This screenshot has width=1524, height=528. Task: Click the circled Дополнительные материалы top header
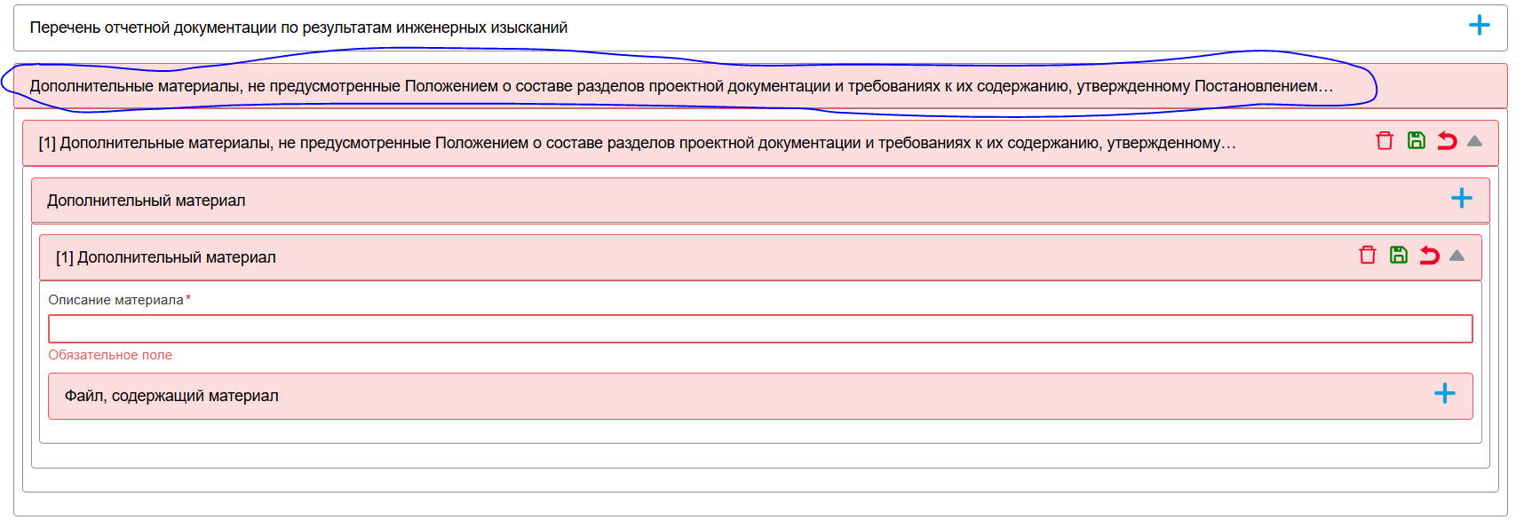[x=681, y=86]
